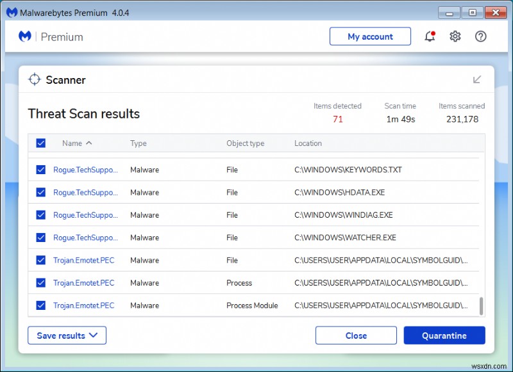
Task: Minimize the Malwarebytes window
Action: click(x=450, y=13)
